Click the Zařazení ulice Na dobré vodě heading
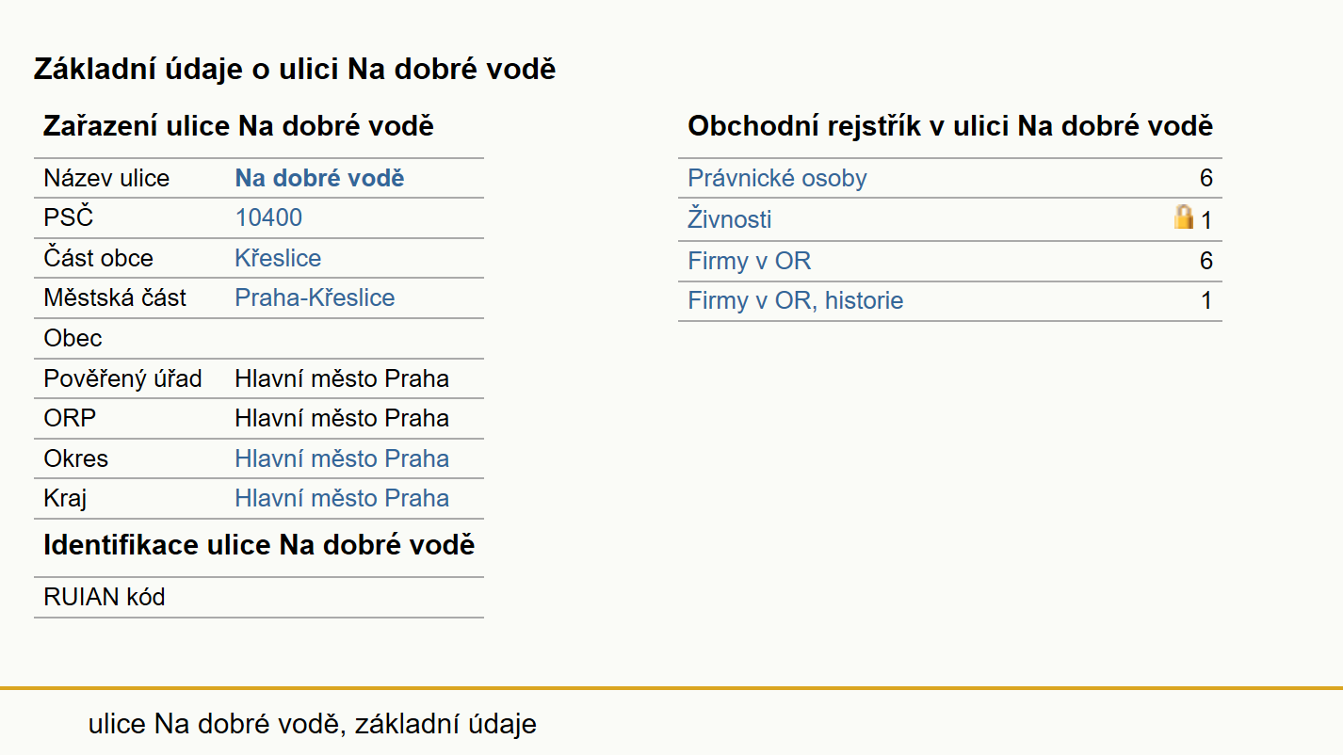The image size is (1343, 755). (x=238, y=126)
